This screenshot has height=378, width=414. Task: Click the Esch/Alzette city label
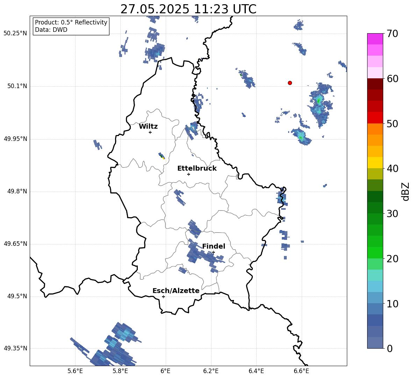176,291
